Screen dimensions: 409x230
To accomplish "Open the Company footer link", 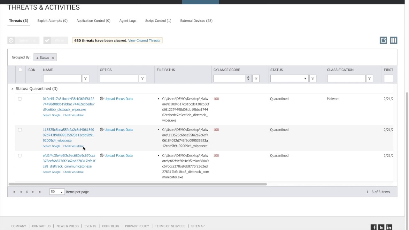I will [19, 226].
